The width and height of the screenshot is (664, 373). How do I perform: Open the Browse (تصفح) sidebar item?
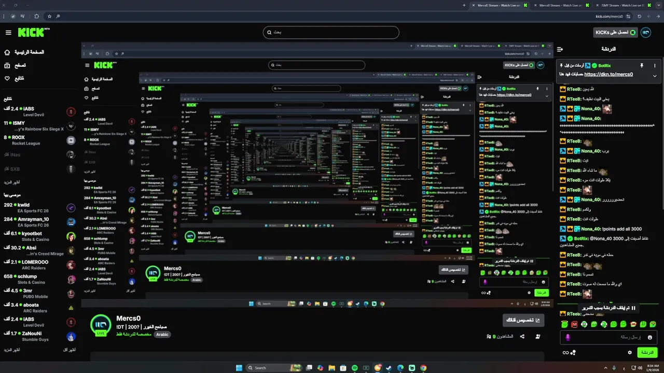[15, 65]
